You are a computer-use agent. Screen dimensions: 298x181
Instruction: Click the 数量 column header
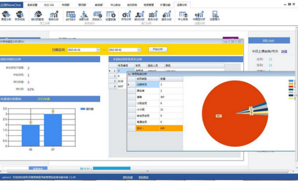click(x=171, y=79)
